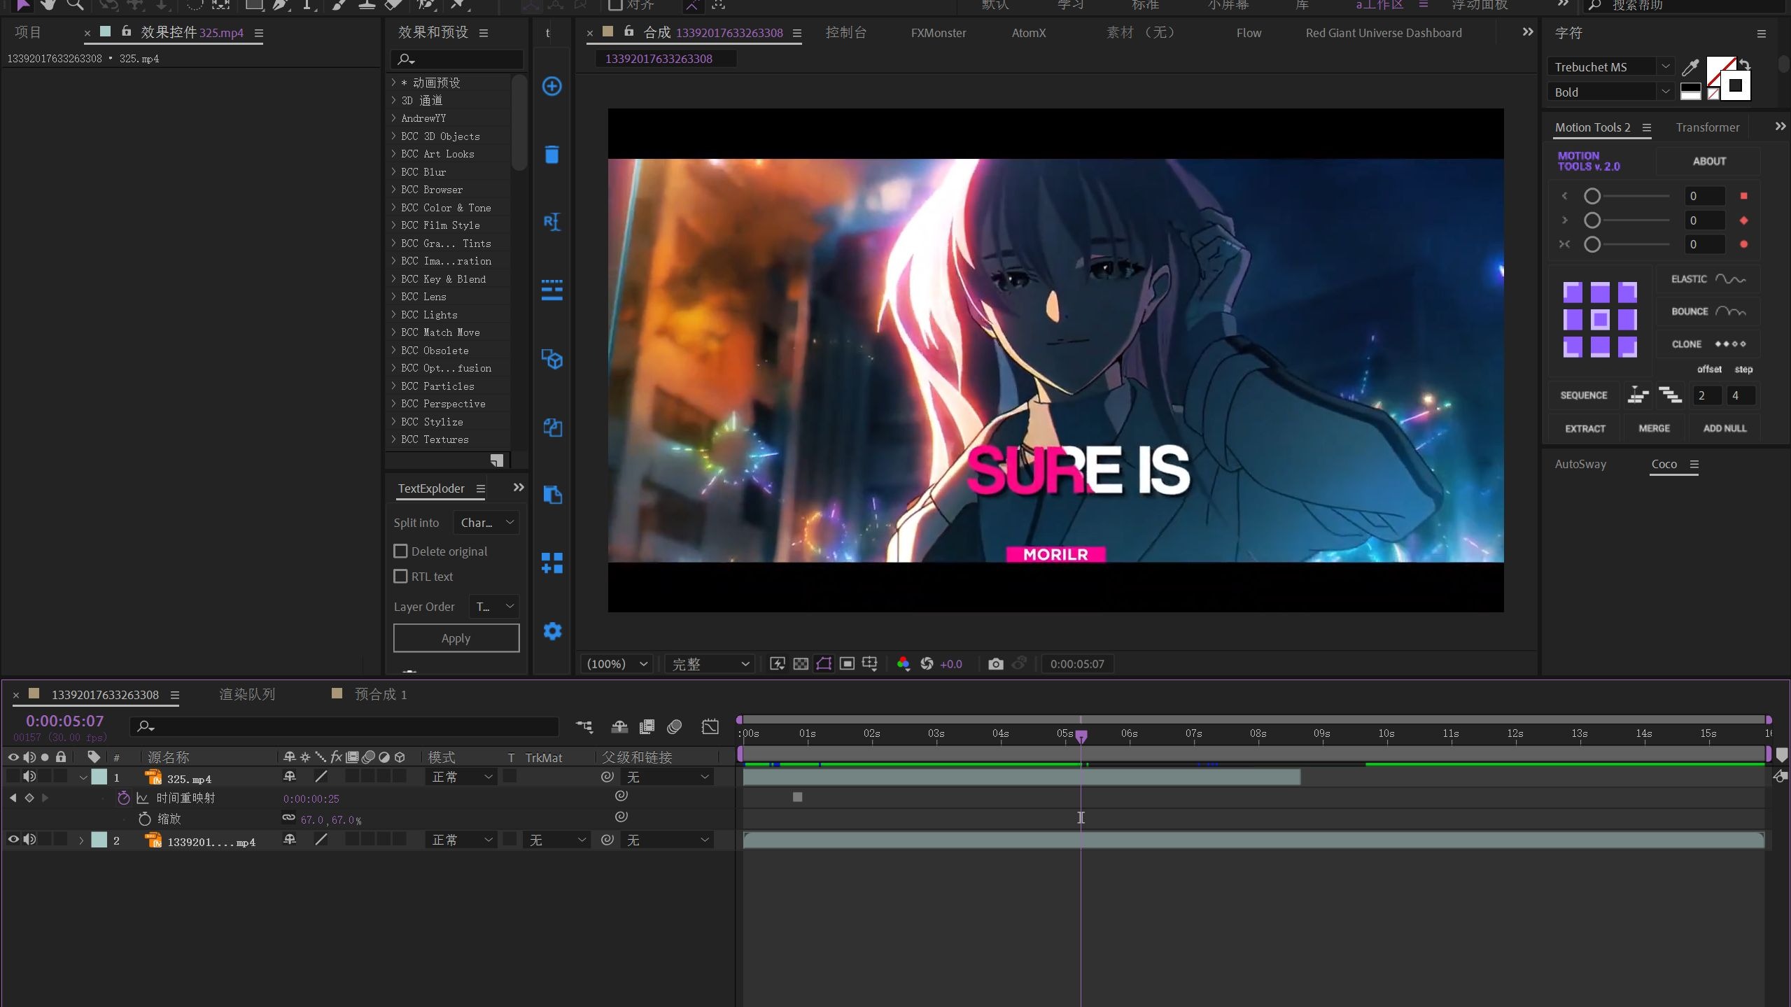Open the graph editor icon

tap(710, 726)
